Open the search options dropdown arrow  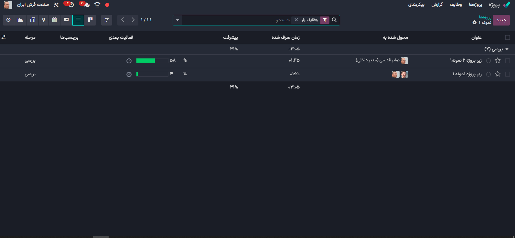point(177,20)
